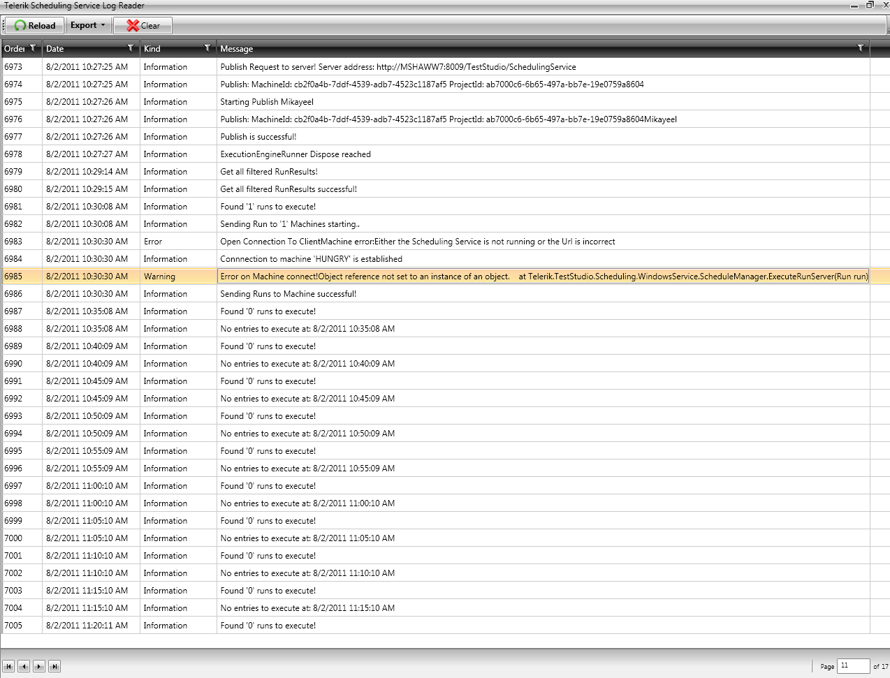Select order number 6993 cell
The height and width of the screenshot is (678, 890).
tap(22, 416)
